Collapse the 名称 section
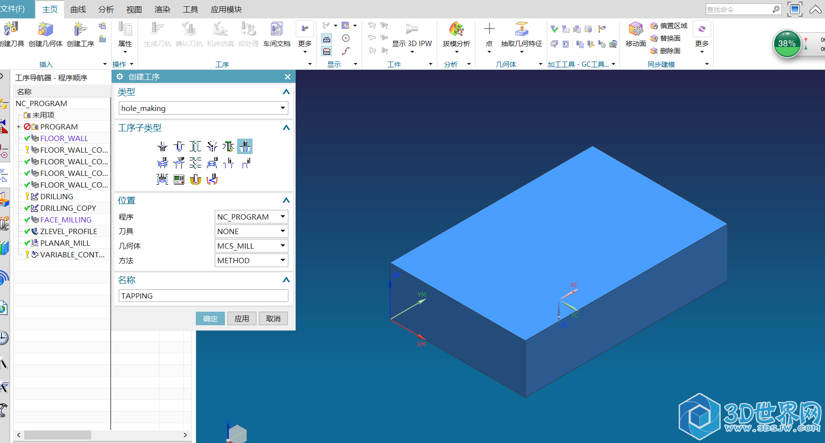825x443 pixels. pos(286,280)
